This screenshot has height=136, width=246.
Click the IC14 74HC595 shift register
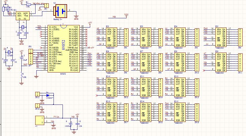click(146, 112)
